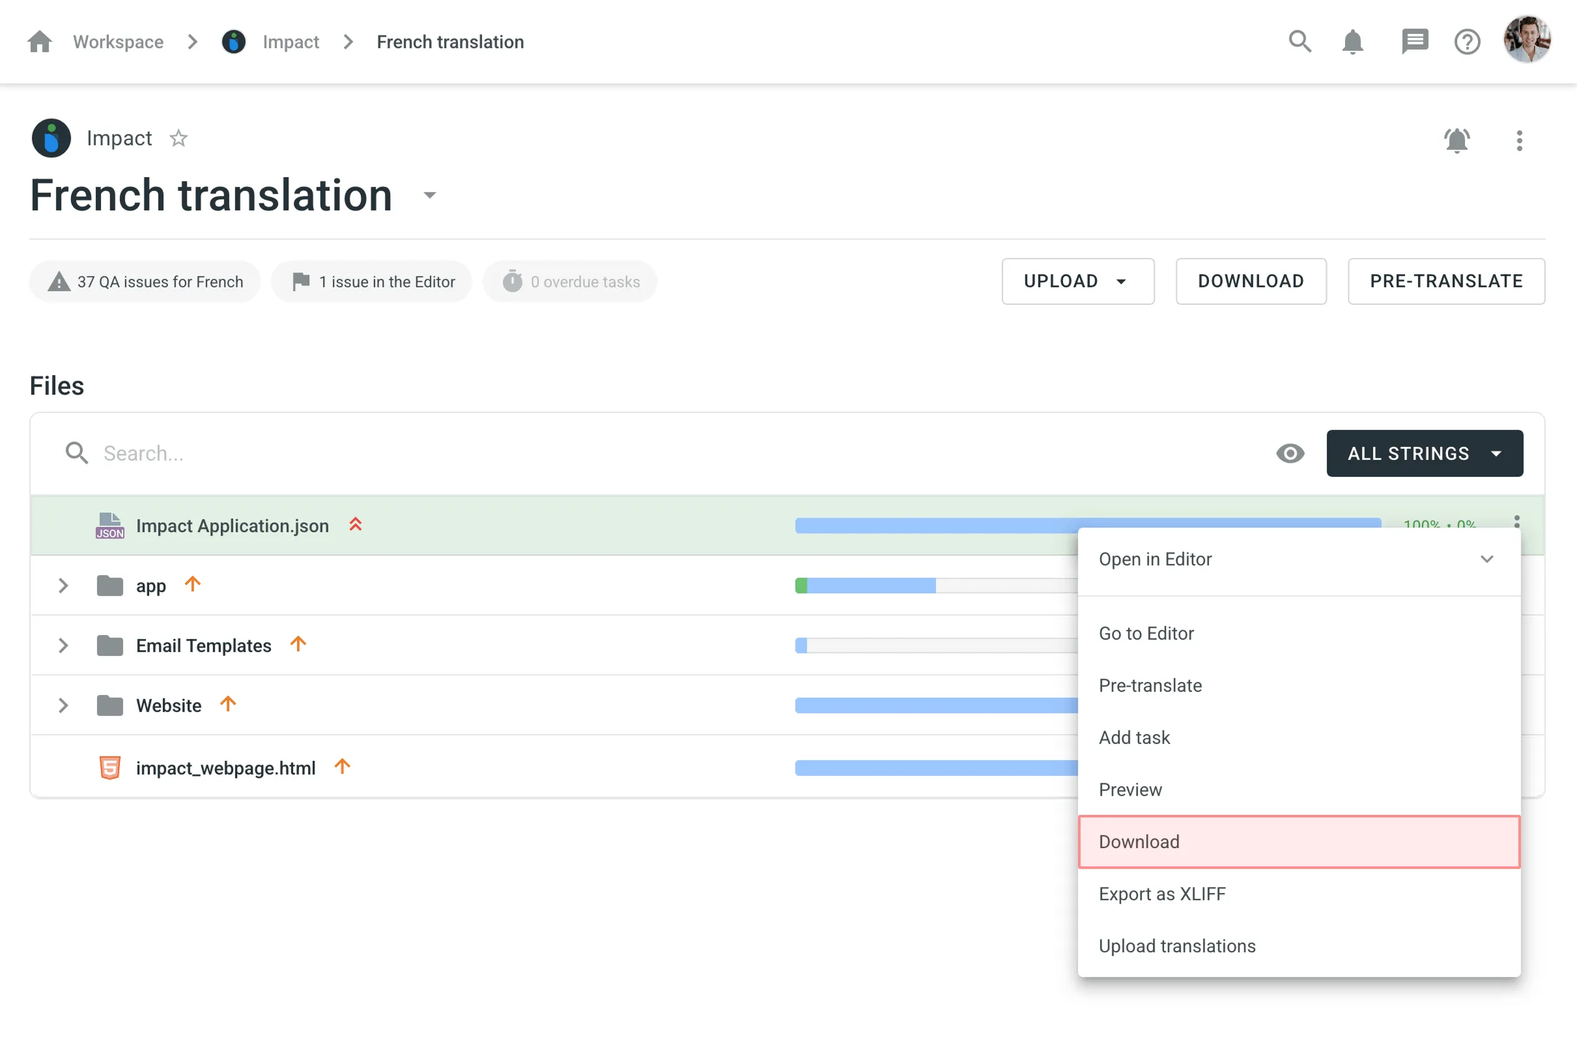Image resolution: width=1577 pixels, height=1037 pixels.
Task: Toggle the eye visibility icon in Files panel
Action: click(1290, 453)
